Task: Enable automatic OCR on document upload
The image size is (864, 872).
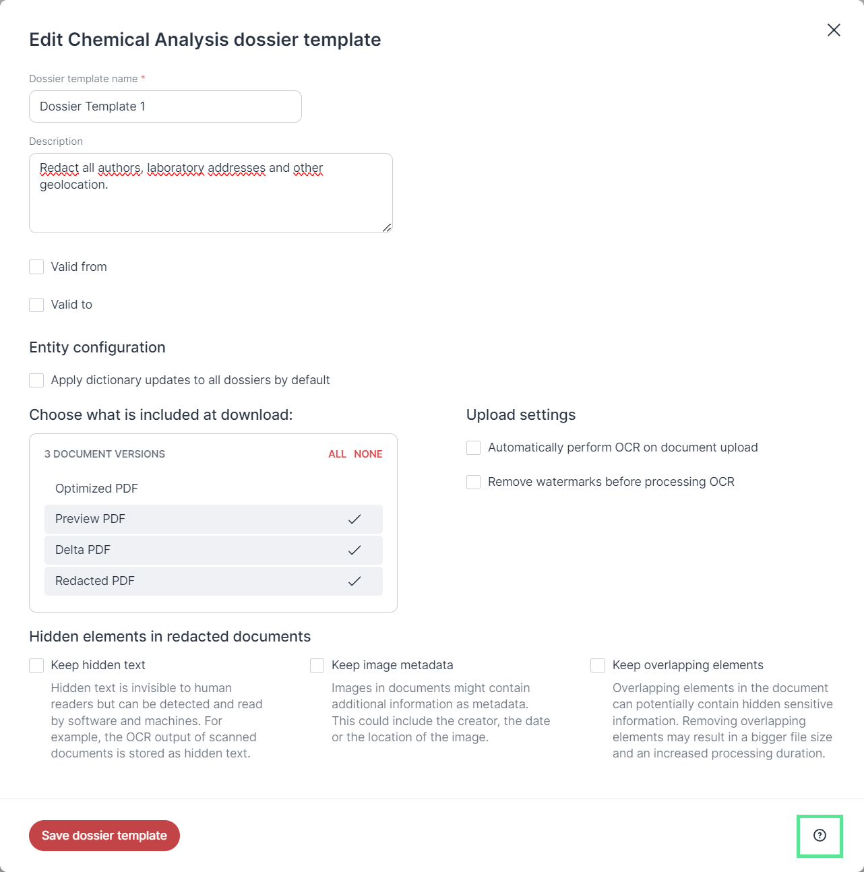Action: 474,447
